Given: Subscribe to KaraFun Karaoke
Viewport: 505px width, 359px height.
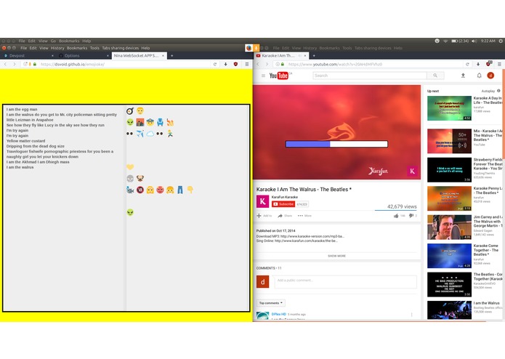Looking at the screenshot, I should coord(283,204).
